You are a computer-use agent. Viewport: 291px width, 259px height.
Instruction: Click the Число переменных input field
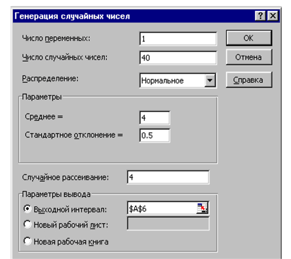(x=178, y=39)
